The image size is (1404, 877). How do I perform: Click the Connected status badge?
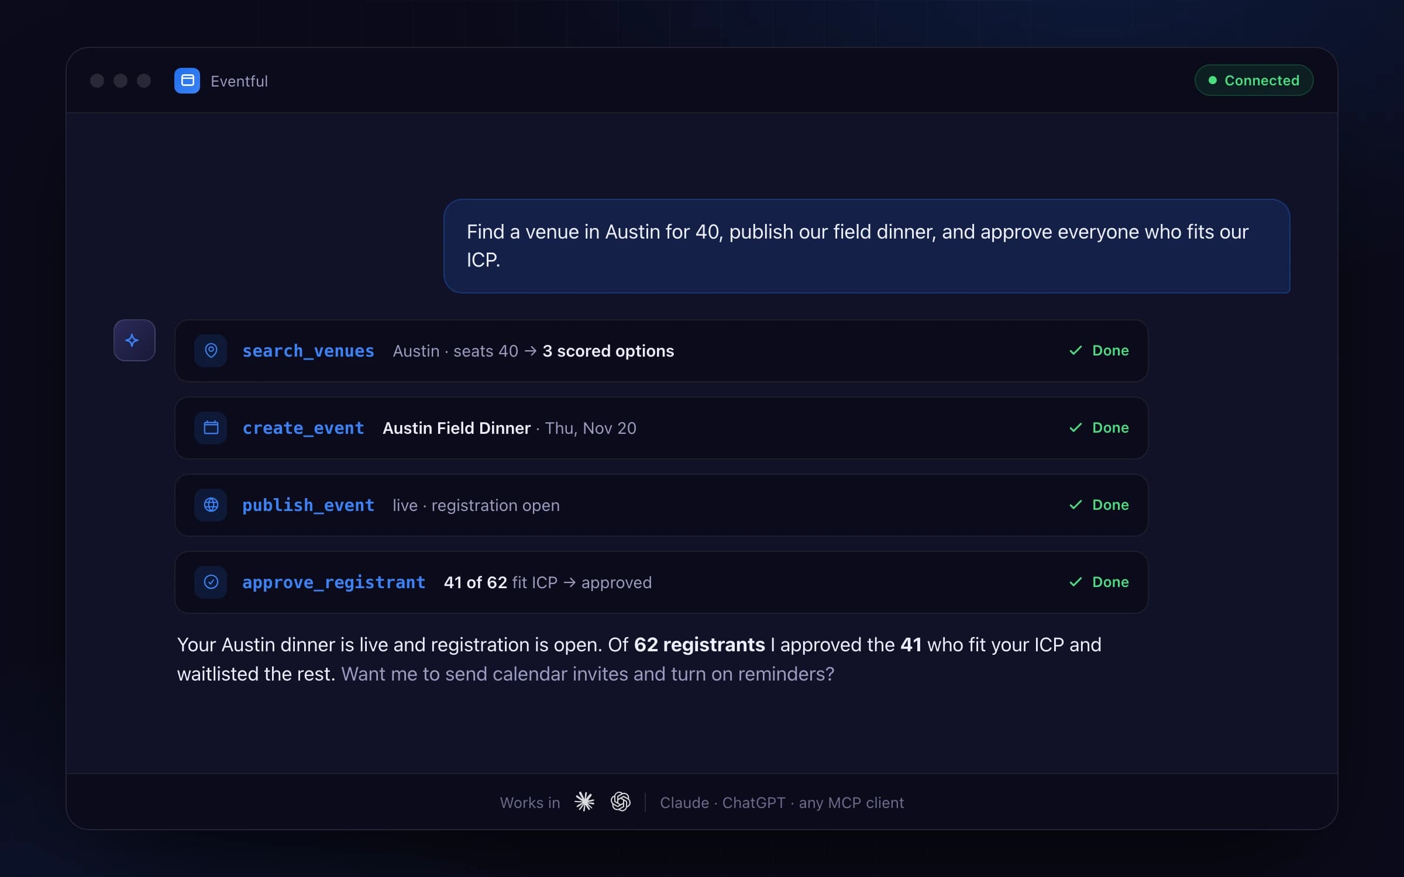coord(1254,80)
